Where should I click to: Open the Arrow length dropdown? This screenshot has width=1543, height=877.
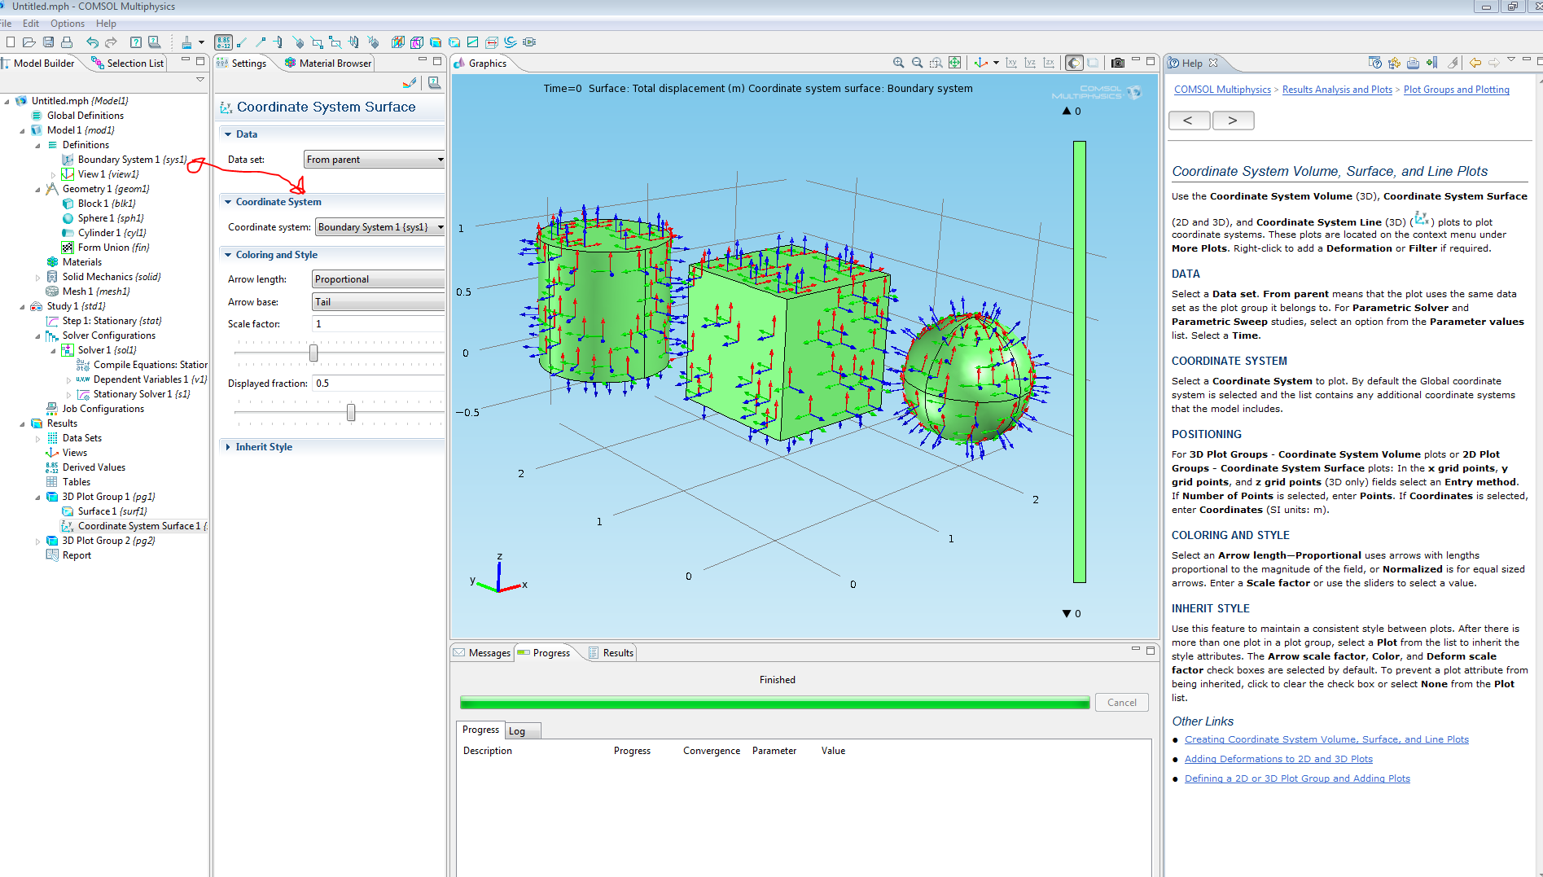click(x=378, y=279)
